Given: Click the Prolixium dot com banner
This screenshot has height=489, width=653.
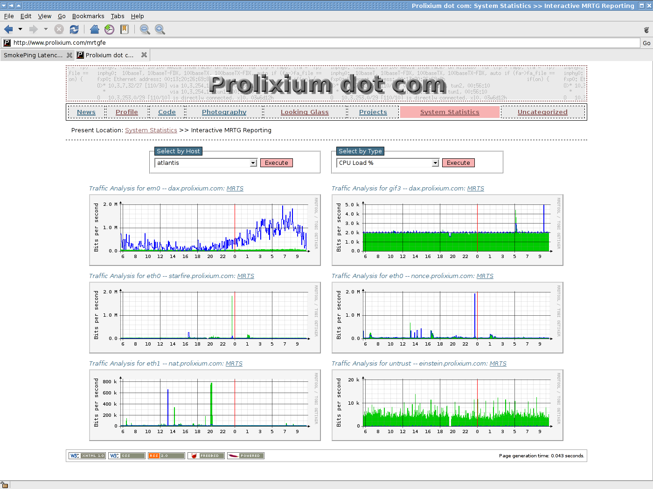Looking at the screenshot, I should click(x=326, y=84).
